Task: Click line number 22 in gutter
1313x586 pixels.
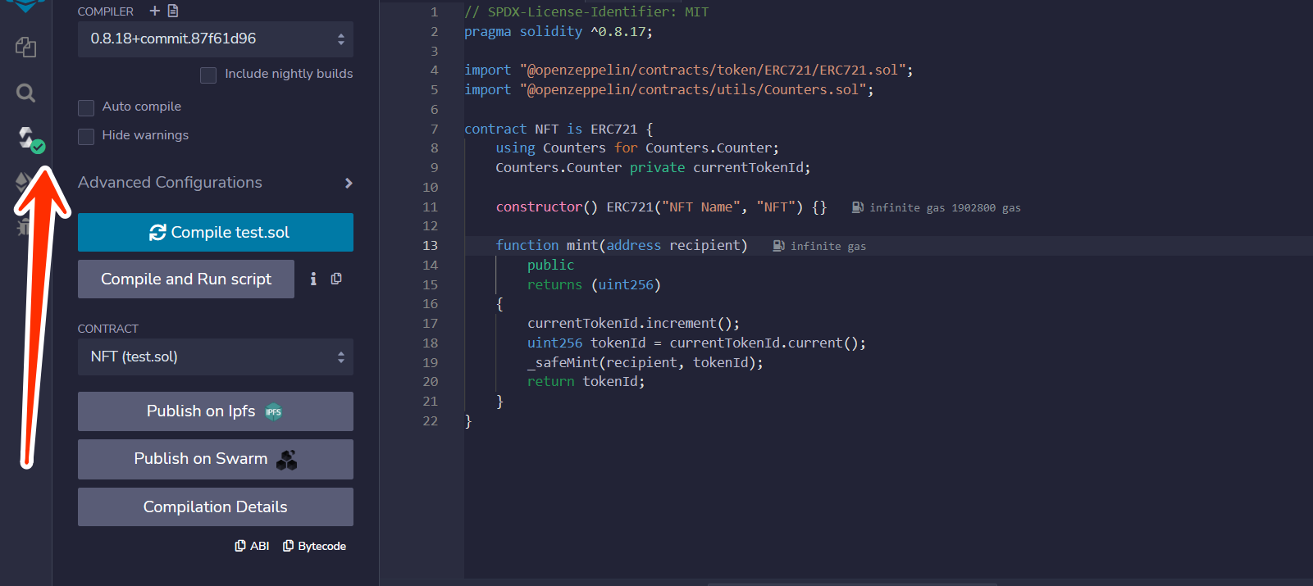Action: pos(431,420)
